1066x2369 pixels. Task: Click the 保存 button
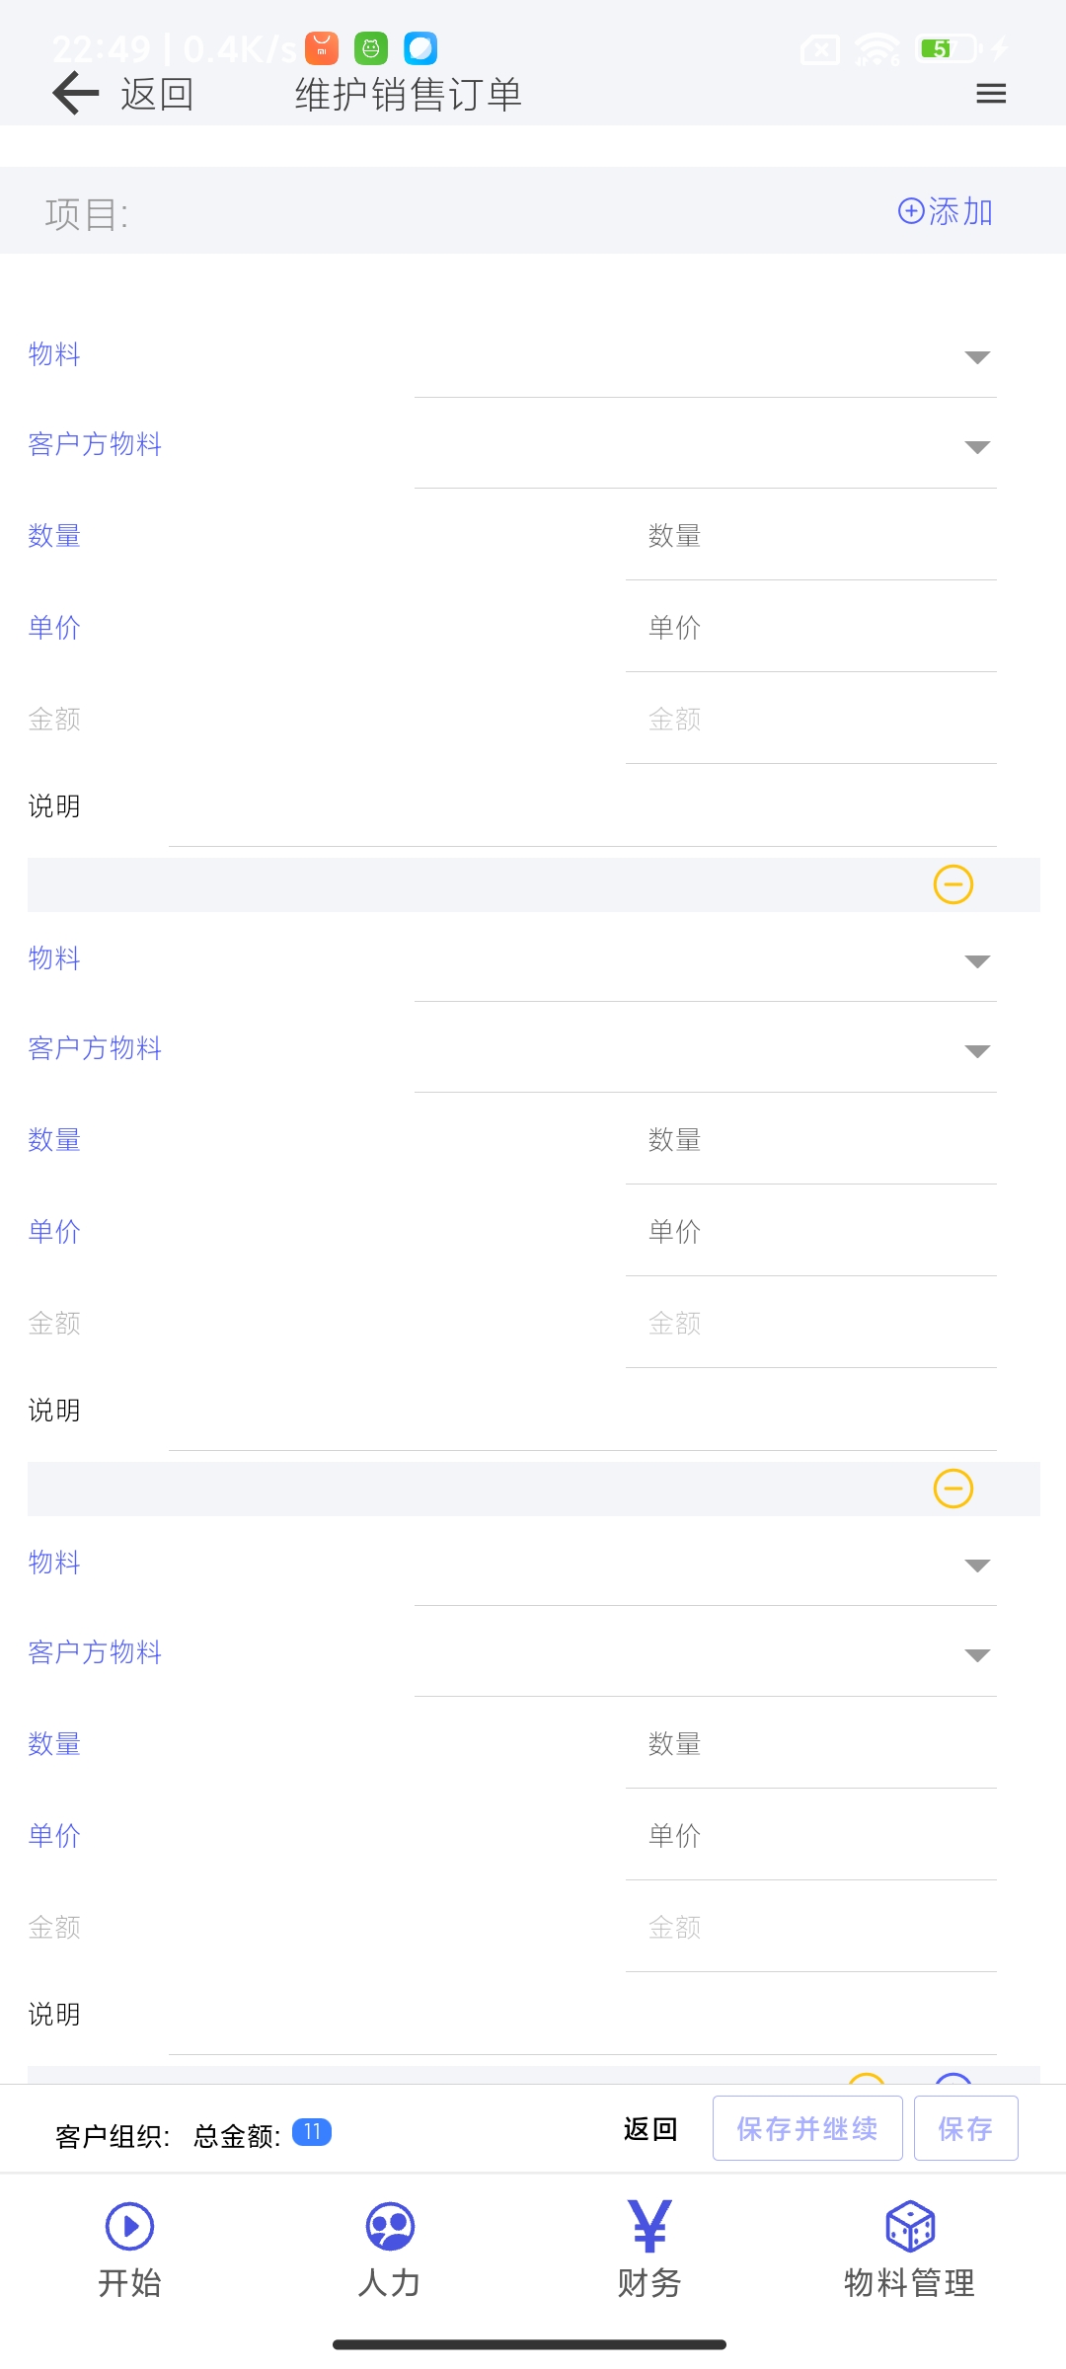tap(965, 2128)
